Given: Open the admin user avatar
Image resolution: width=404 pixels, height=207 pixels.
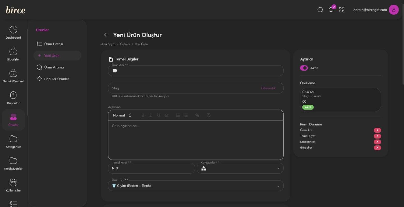Looking at the screenshot, I should [x=394, y=10].
